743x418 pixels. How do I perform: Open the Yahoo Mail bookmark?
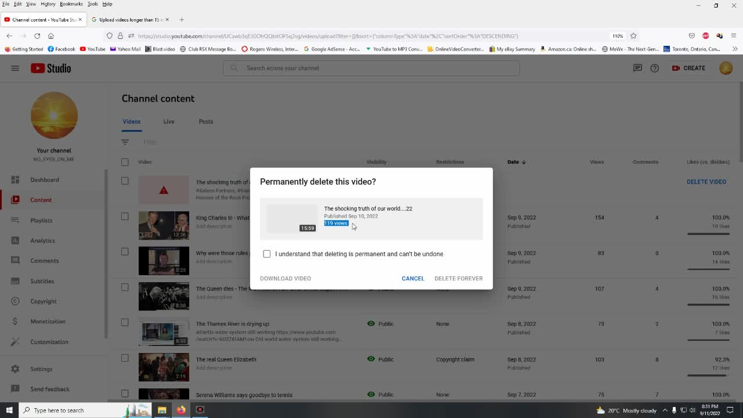click(x=125, y=49)
